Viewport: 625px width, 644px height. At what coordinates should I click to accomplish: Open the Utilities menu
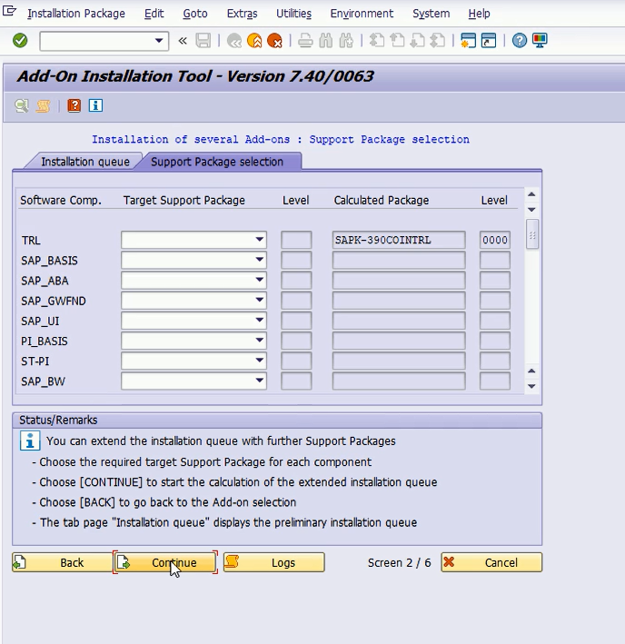(293, 14)
